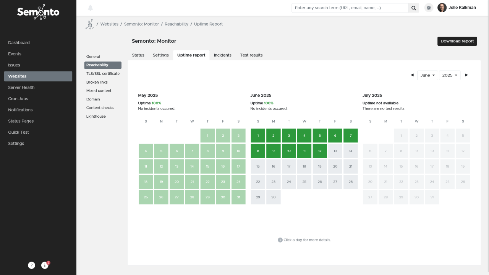Viewport: 489px width, 275px height.
Task: Open the June month dropdown
Action: (x=427, y=75)
